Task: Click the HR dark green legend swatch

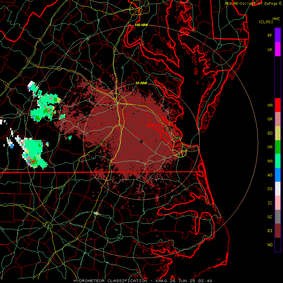Action: click(x=278, y=147)
